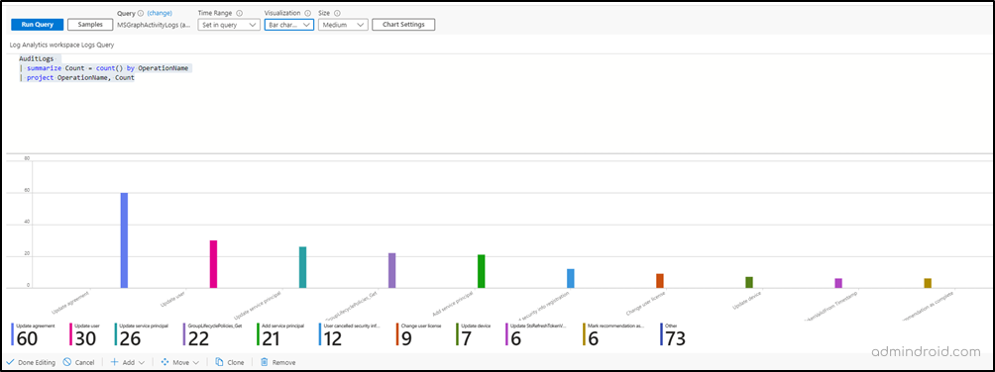The height and width of the screenshot is (372, 995).
Task: Click the User cancelled security info 12 tile
Action: (350, 334)
